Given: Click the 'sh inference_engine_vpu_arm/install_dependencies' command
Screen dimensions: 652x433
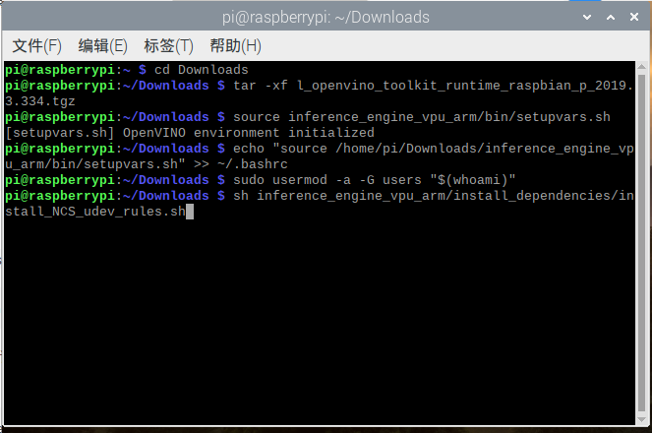Looking at the screenshot, I should click(434, 196).
